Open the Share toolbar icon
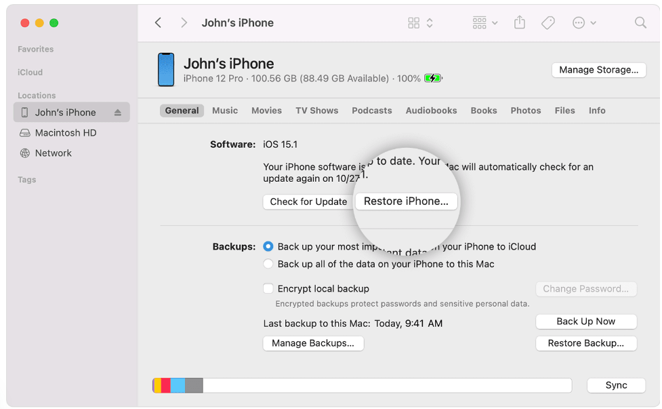The width and height of the screenshot is (662, 409). pyautogui.click(x=520, y=22)
